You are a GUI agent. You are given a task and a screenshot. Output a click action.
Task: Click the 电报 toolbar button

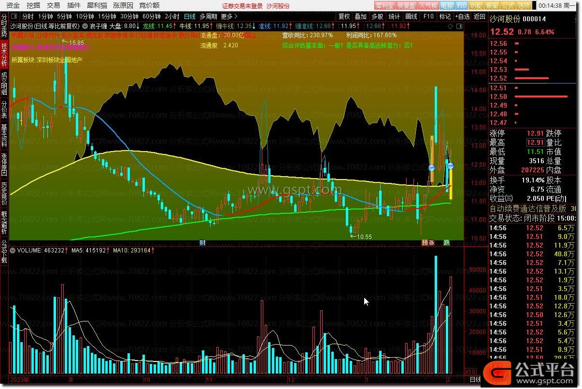point(447,6)
